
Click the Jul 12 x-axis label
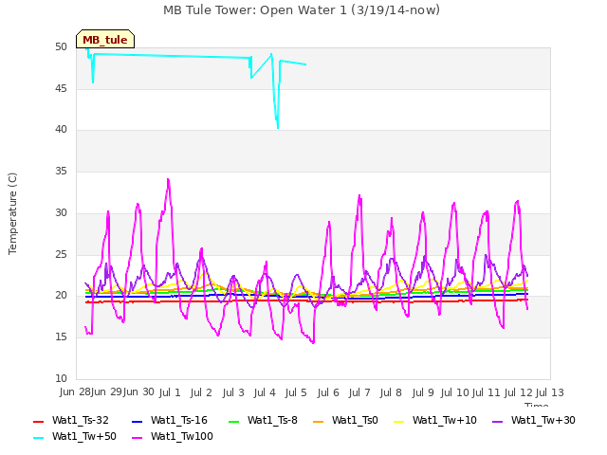coord(519,392)
